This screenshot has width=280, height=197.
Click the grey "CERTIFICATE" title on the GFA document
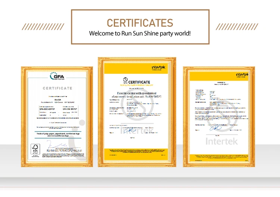(x=57, y=88)
